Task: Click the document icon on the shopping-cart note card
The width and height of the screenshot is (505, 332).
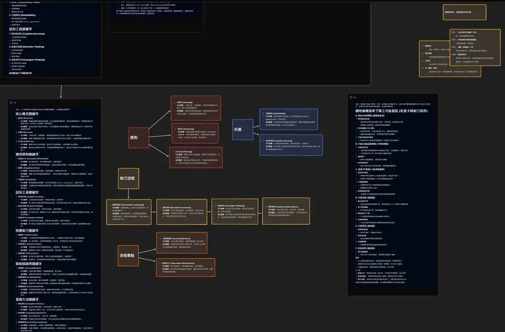Action: click(x=351, y=97)
